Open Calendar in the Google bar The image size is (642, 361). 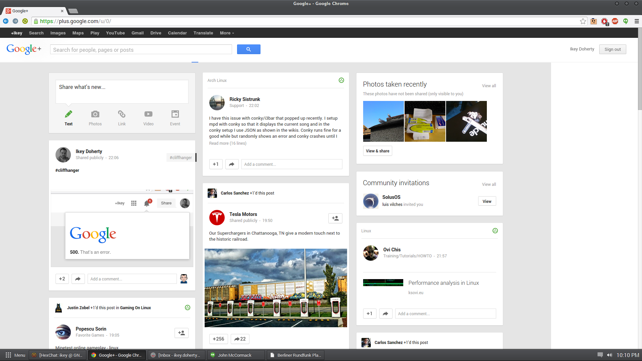tap(177, 33)
